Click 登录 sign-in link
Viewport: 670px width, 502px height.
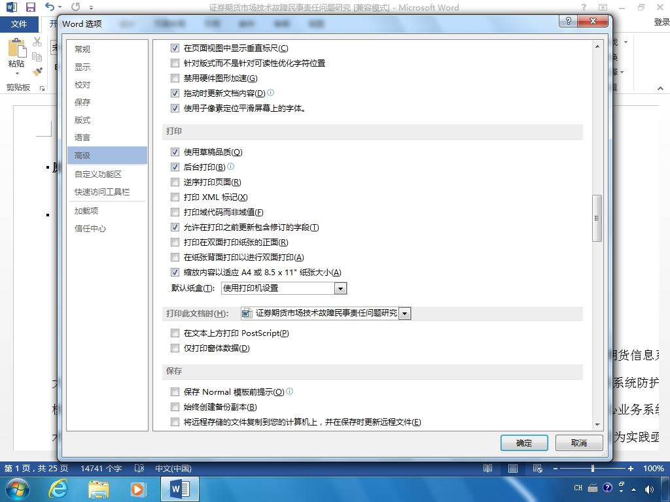click(661, 22)
